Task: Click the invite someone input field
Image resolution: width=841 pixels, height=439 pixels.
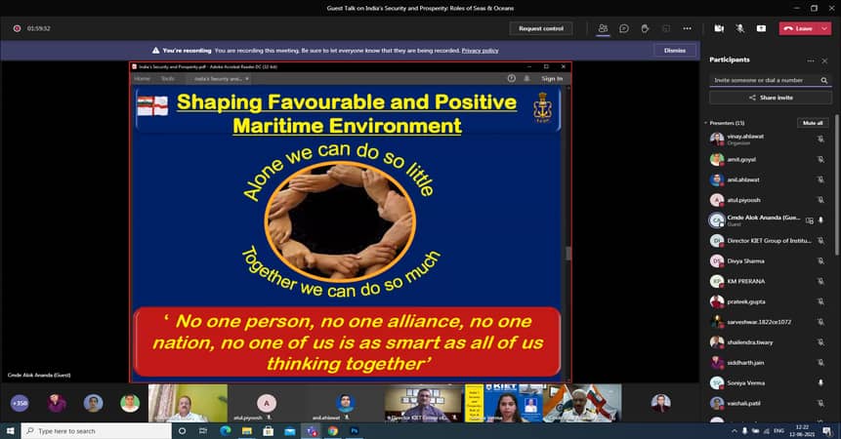Action: 762,80
